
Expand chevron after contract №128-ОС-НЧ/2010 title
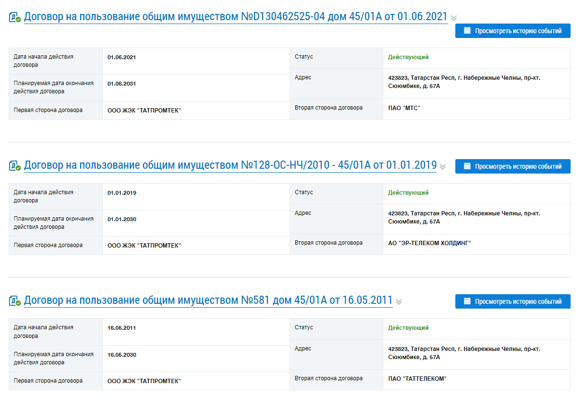click(443, 167)
